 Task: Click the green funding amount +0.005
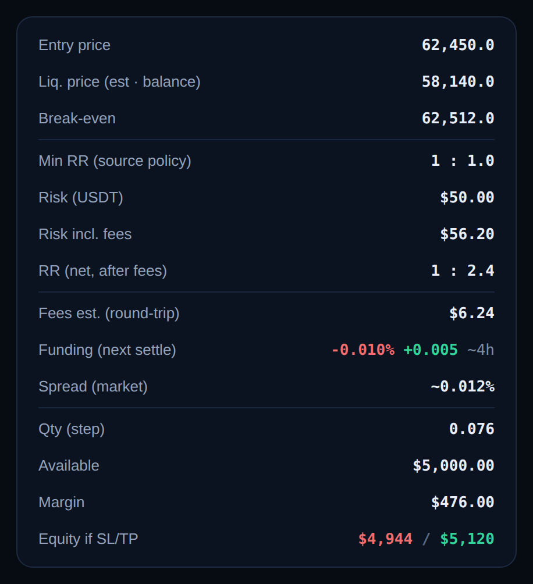[x=431, y=350]
